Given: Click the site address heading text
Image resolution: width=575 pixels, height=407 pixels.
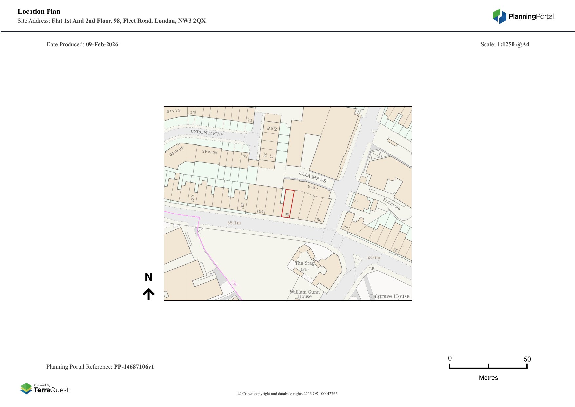Looking at the screenshot, I should (111, 21).
